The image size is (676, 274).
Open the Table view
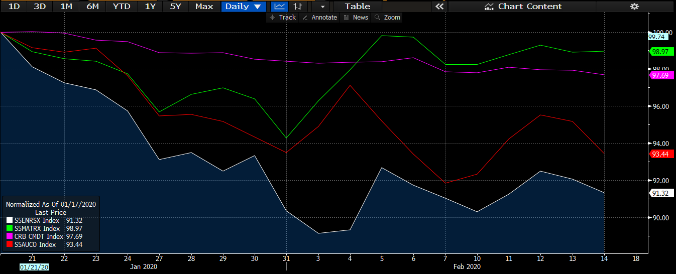tap(357, 7)
